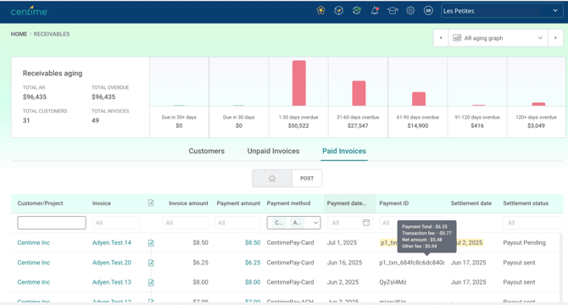Open the notifications bell
Screen dimensions: 568x305
tap(375, 11)
